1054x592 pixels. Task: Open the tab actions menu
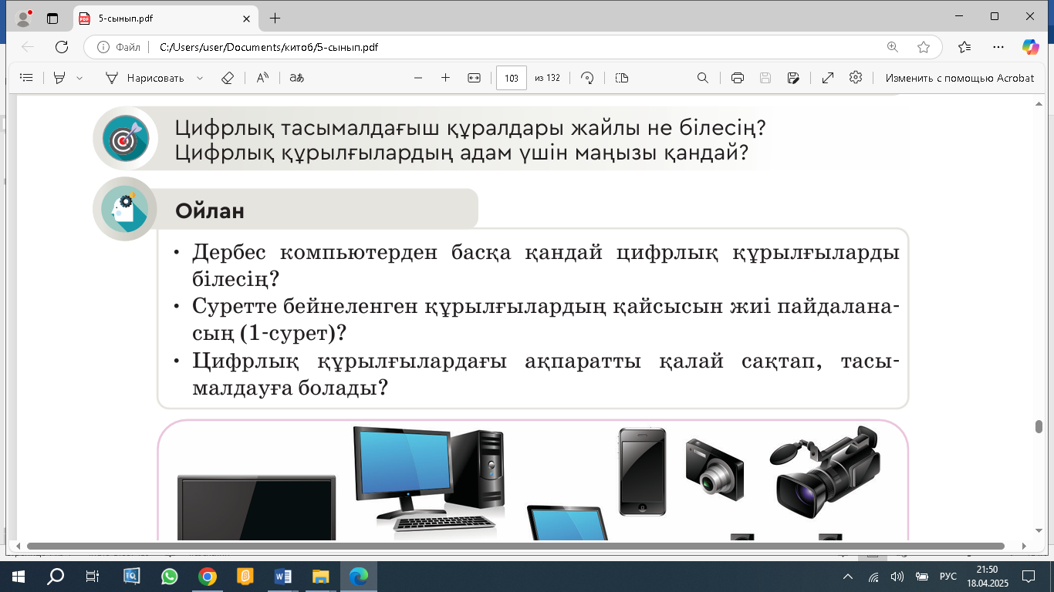pyautogui.click(x=52, y=18)
